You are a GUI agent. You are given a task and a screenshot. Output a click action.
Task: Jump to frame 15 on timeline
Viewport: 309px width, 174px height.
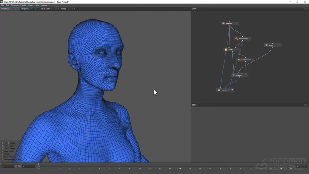pyautogui.click(x=190, y=168)
